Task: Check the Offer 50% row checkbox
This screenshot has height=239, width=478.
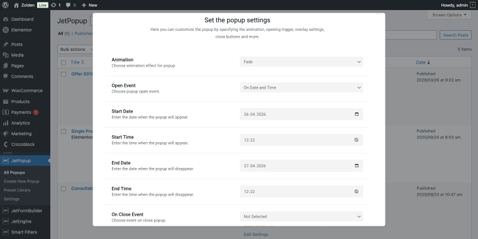Action: click(64, 74)
